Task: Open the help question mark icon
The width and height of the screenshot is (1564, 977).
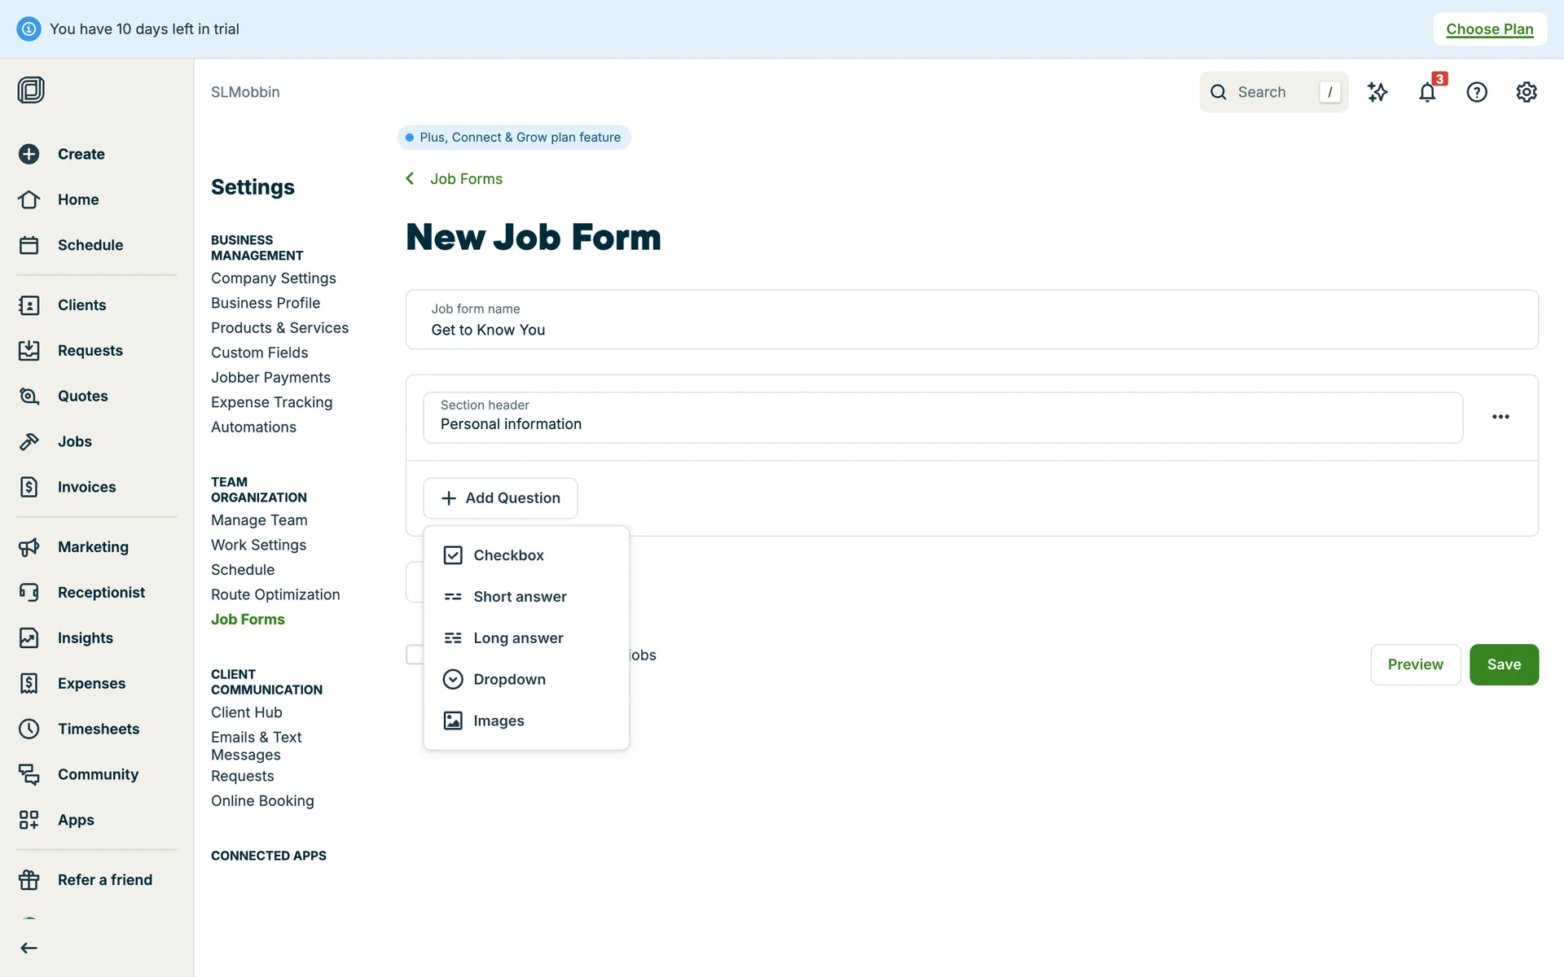Action: [1476, 92]
